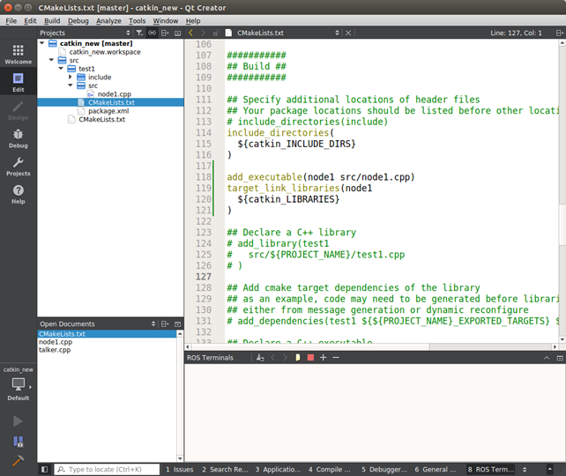Click the yellow note icon in ROS Terminals
The height and width of the screenshot is (476, 566).
coord(298,358)
